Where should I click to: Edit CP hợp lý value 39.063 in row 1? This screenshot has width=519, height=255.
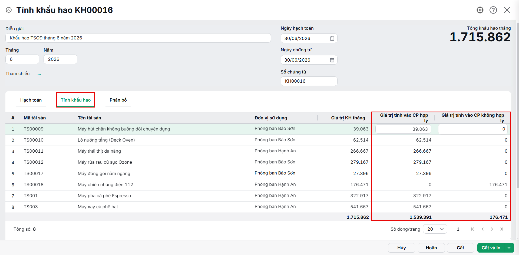tap(403, 129)
